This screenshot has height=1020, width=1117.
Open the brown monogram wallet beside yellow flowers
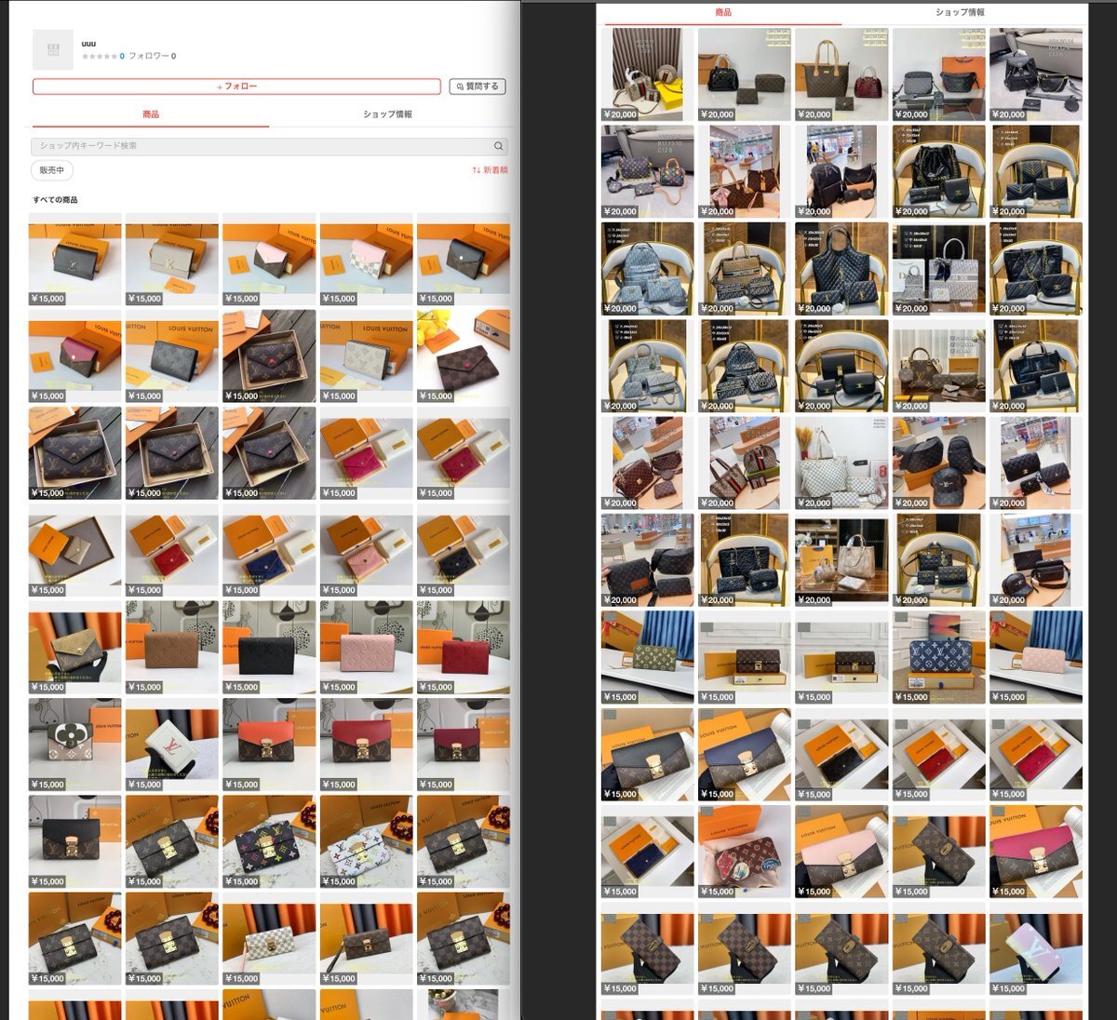463,356
